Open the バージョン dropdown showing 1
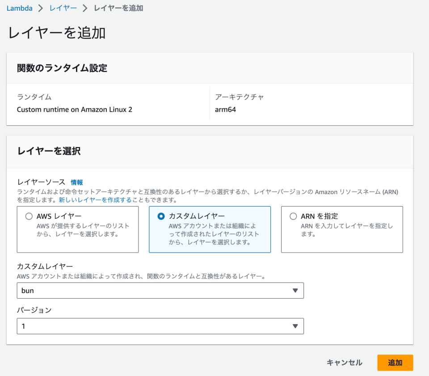This screenshot has height=376, width=429. pyautogui.click(x=160, y=326)
